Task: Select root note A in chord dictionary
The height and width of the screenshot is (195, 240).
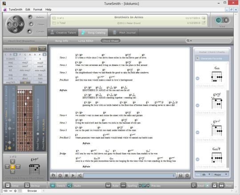Action: pyautogui.click(x=30, y=55)
